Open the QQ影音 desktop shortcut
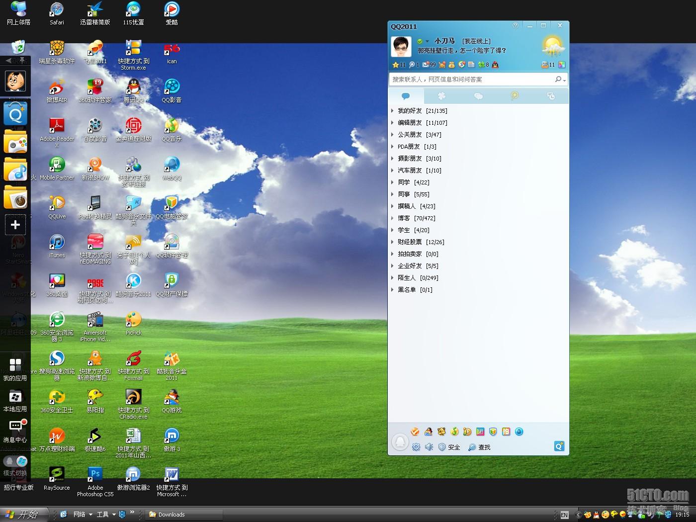This screenshot has height=522, width=696. pos(172,91)
